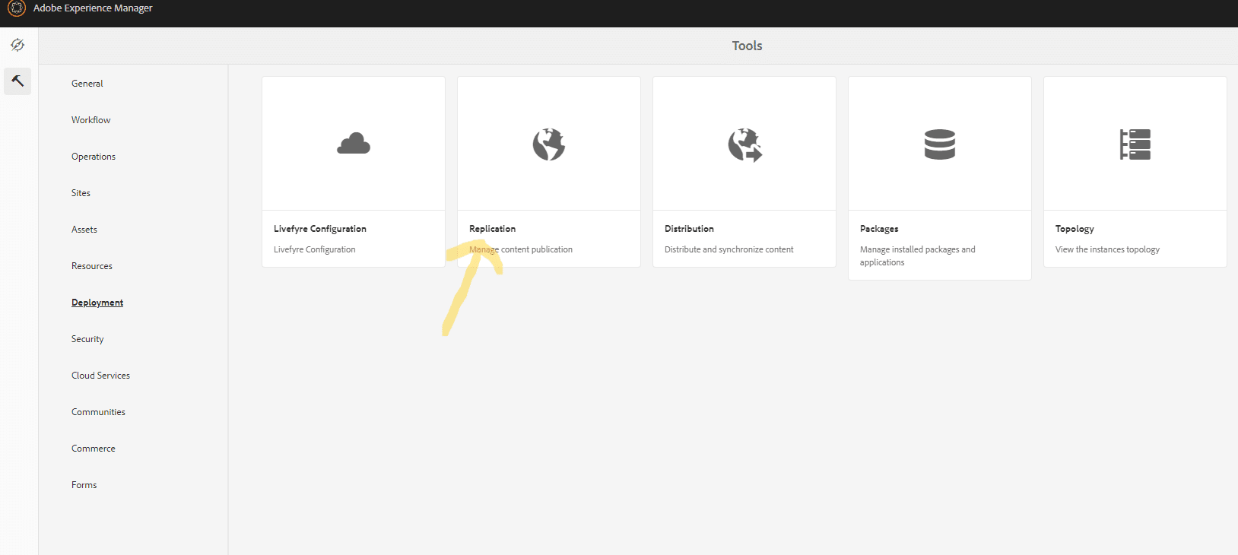The image size is (1238, 555).
Task: Click the Replication globe icon
Action: pos(548,144)
